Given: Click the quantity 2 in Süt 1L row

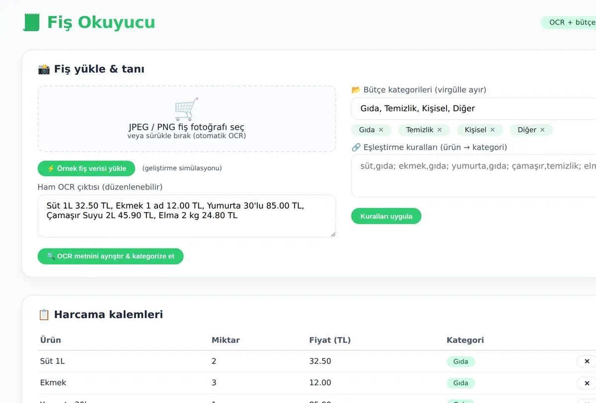Looking at the screenshot, I should 214,361.
